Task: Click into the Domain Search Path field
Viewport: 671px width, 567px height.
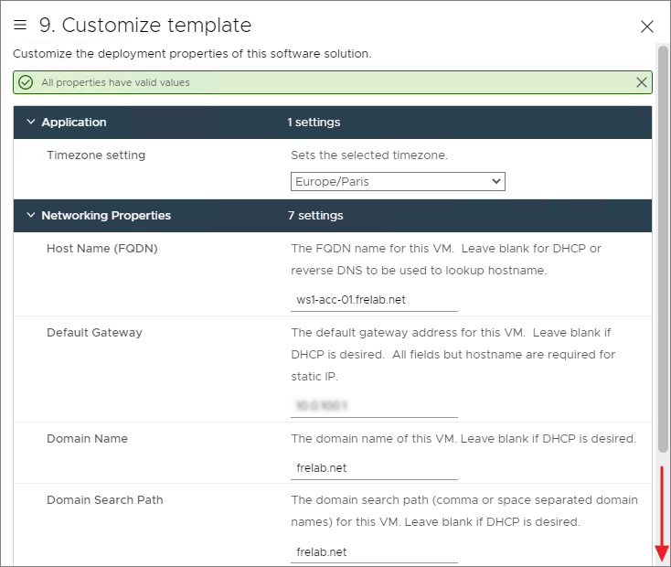Action: 374,552
